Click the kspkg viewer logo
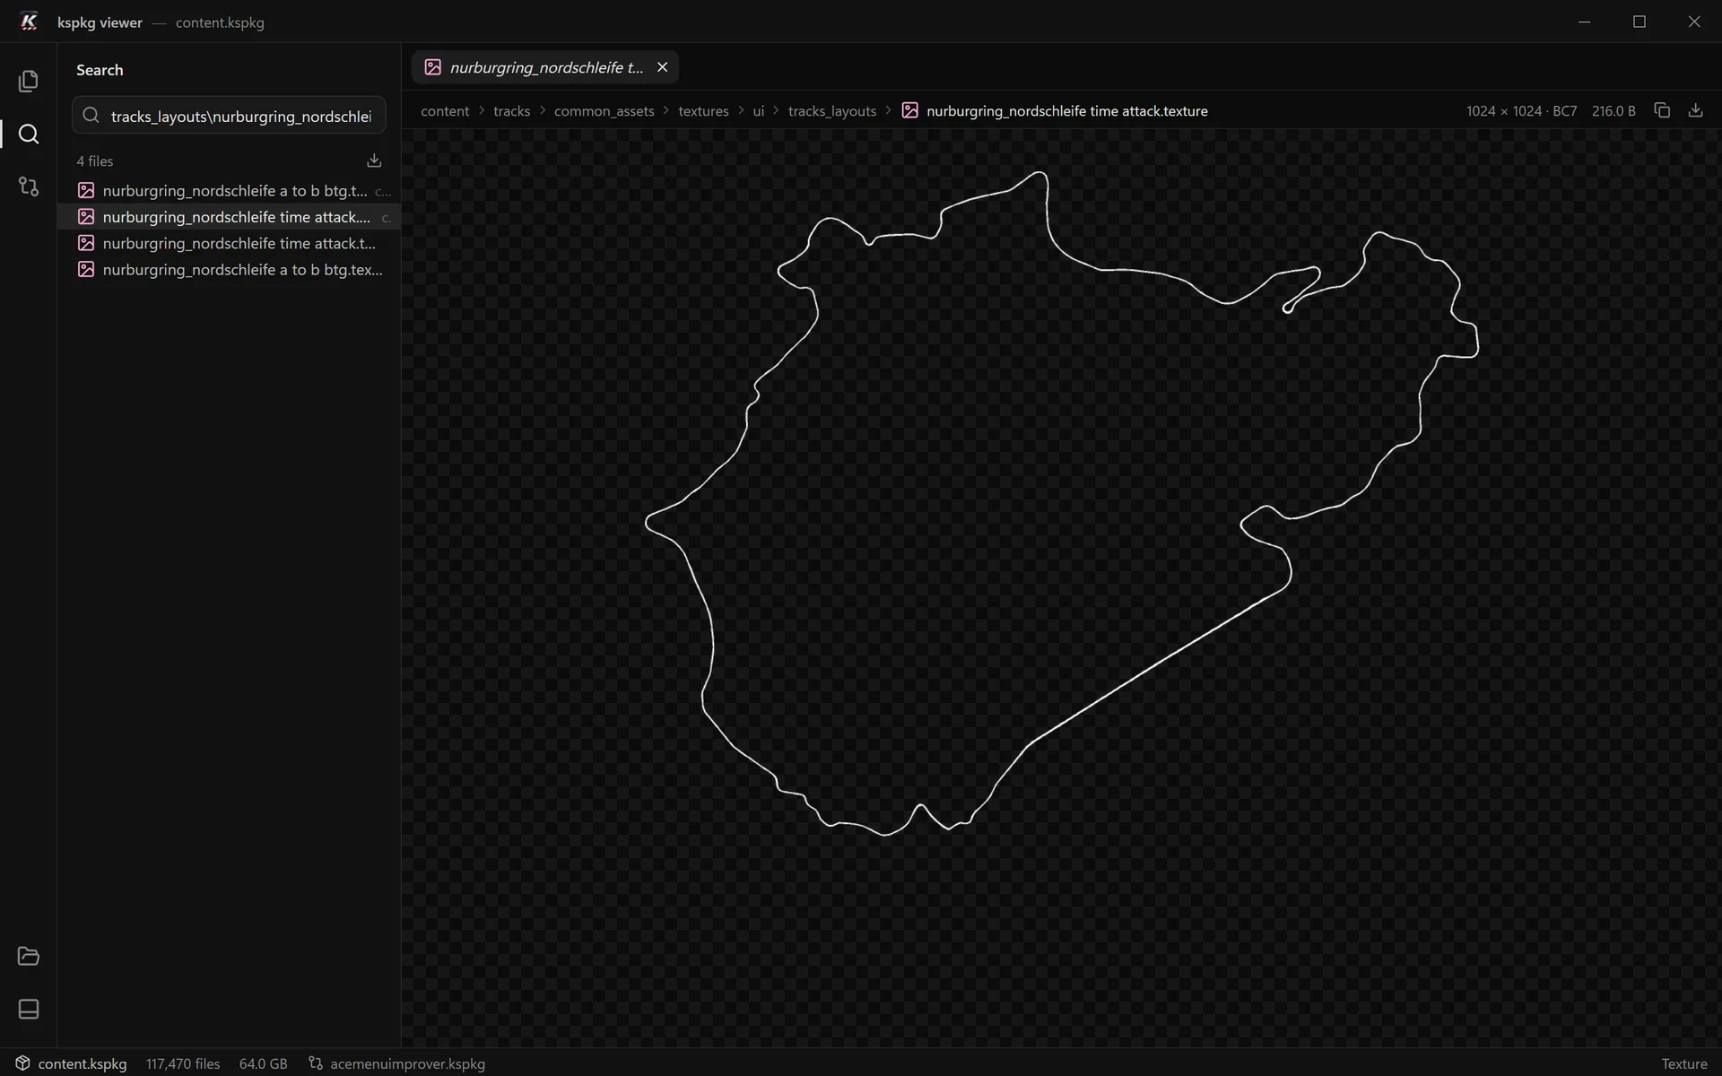1722x1076 pixels. pos(29,22)
